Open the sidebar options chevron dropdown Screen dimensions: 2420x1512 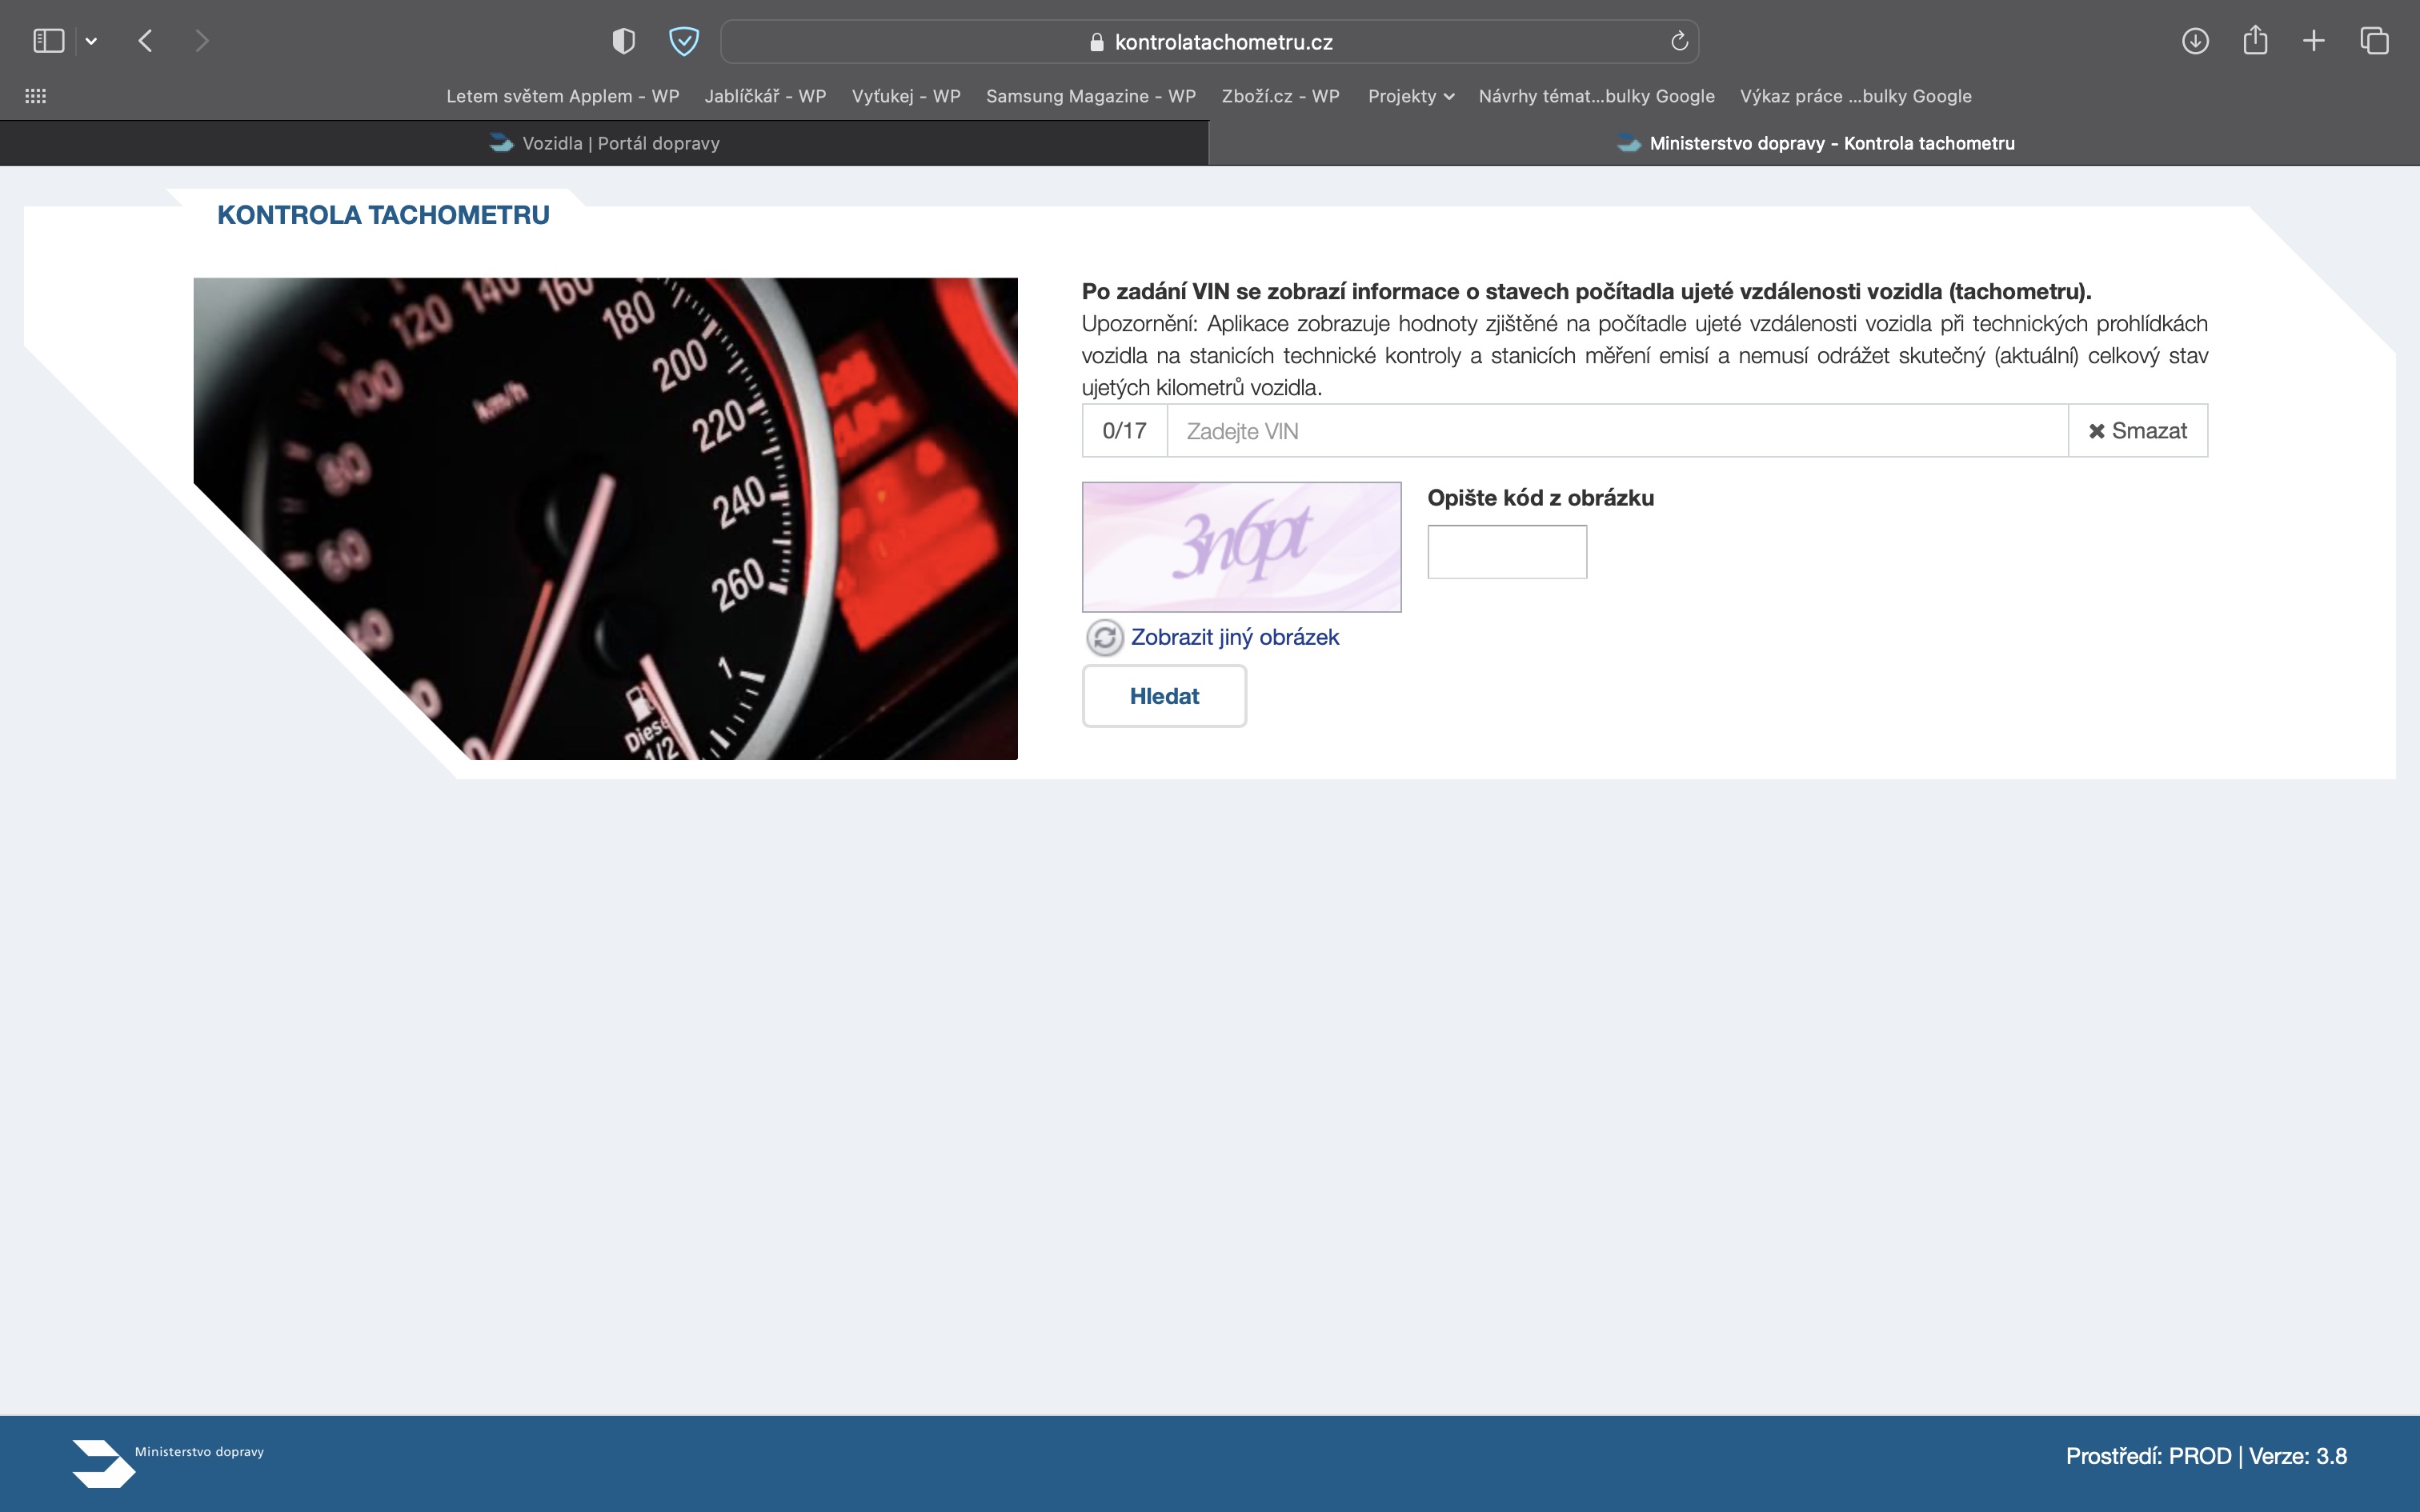click(x=91, y=41)
